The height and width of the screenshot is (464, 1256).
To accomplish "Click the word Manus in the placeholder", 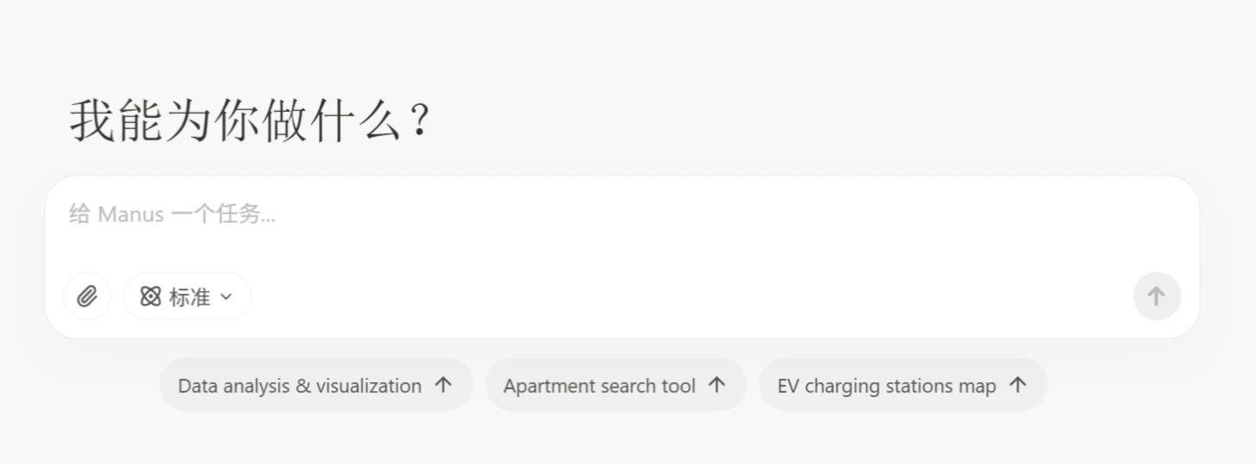I will [131, 214].
